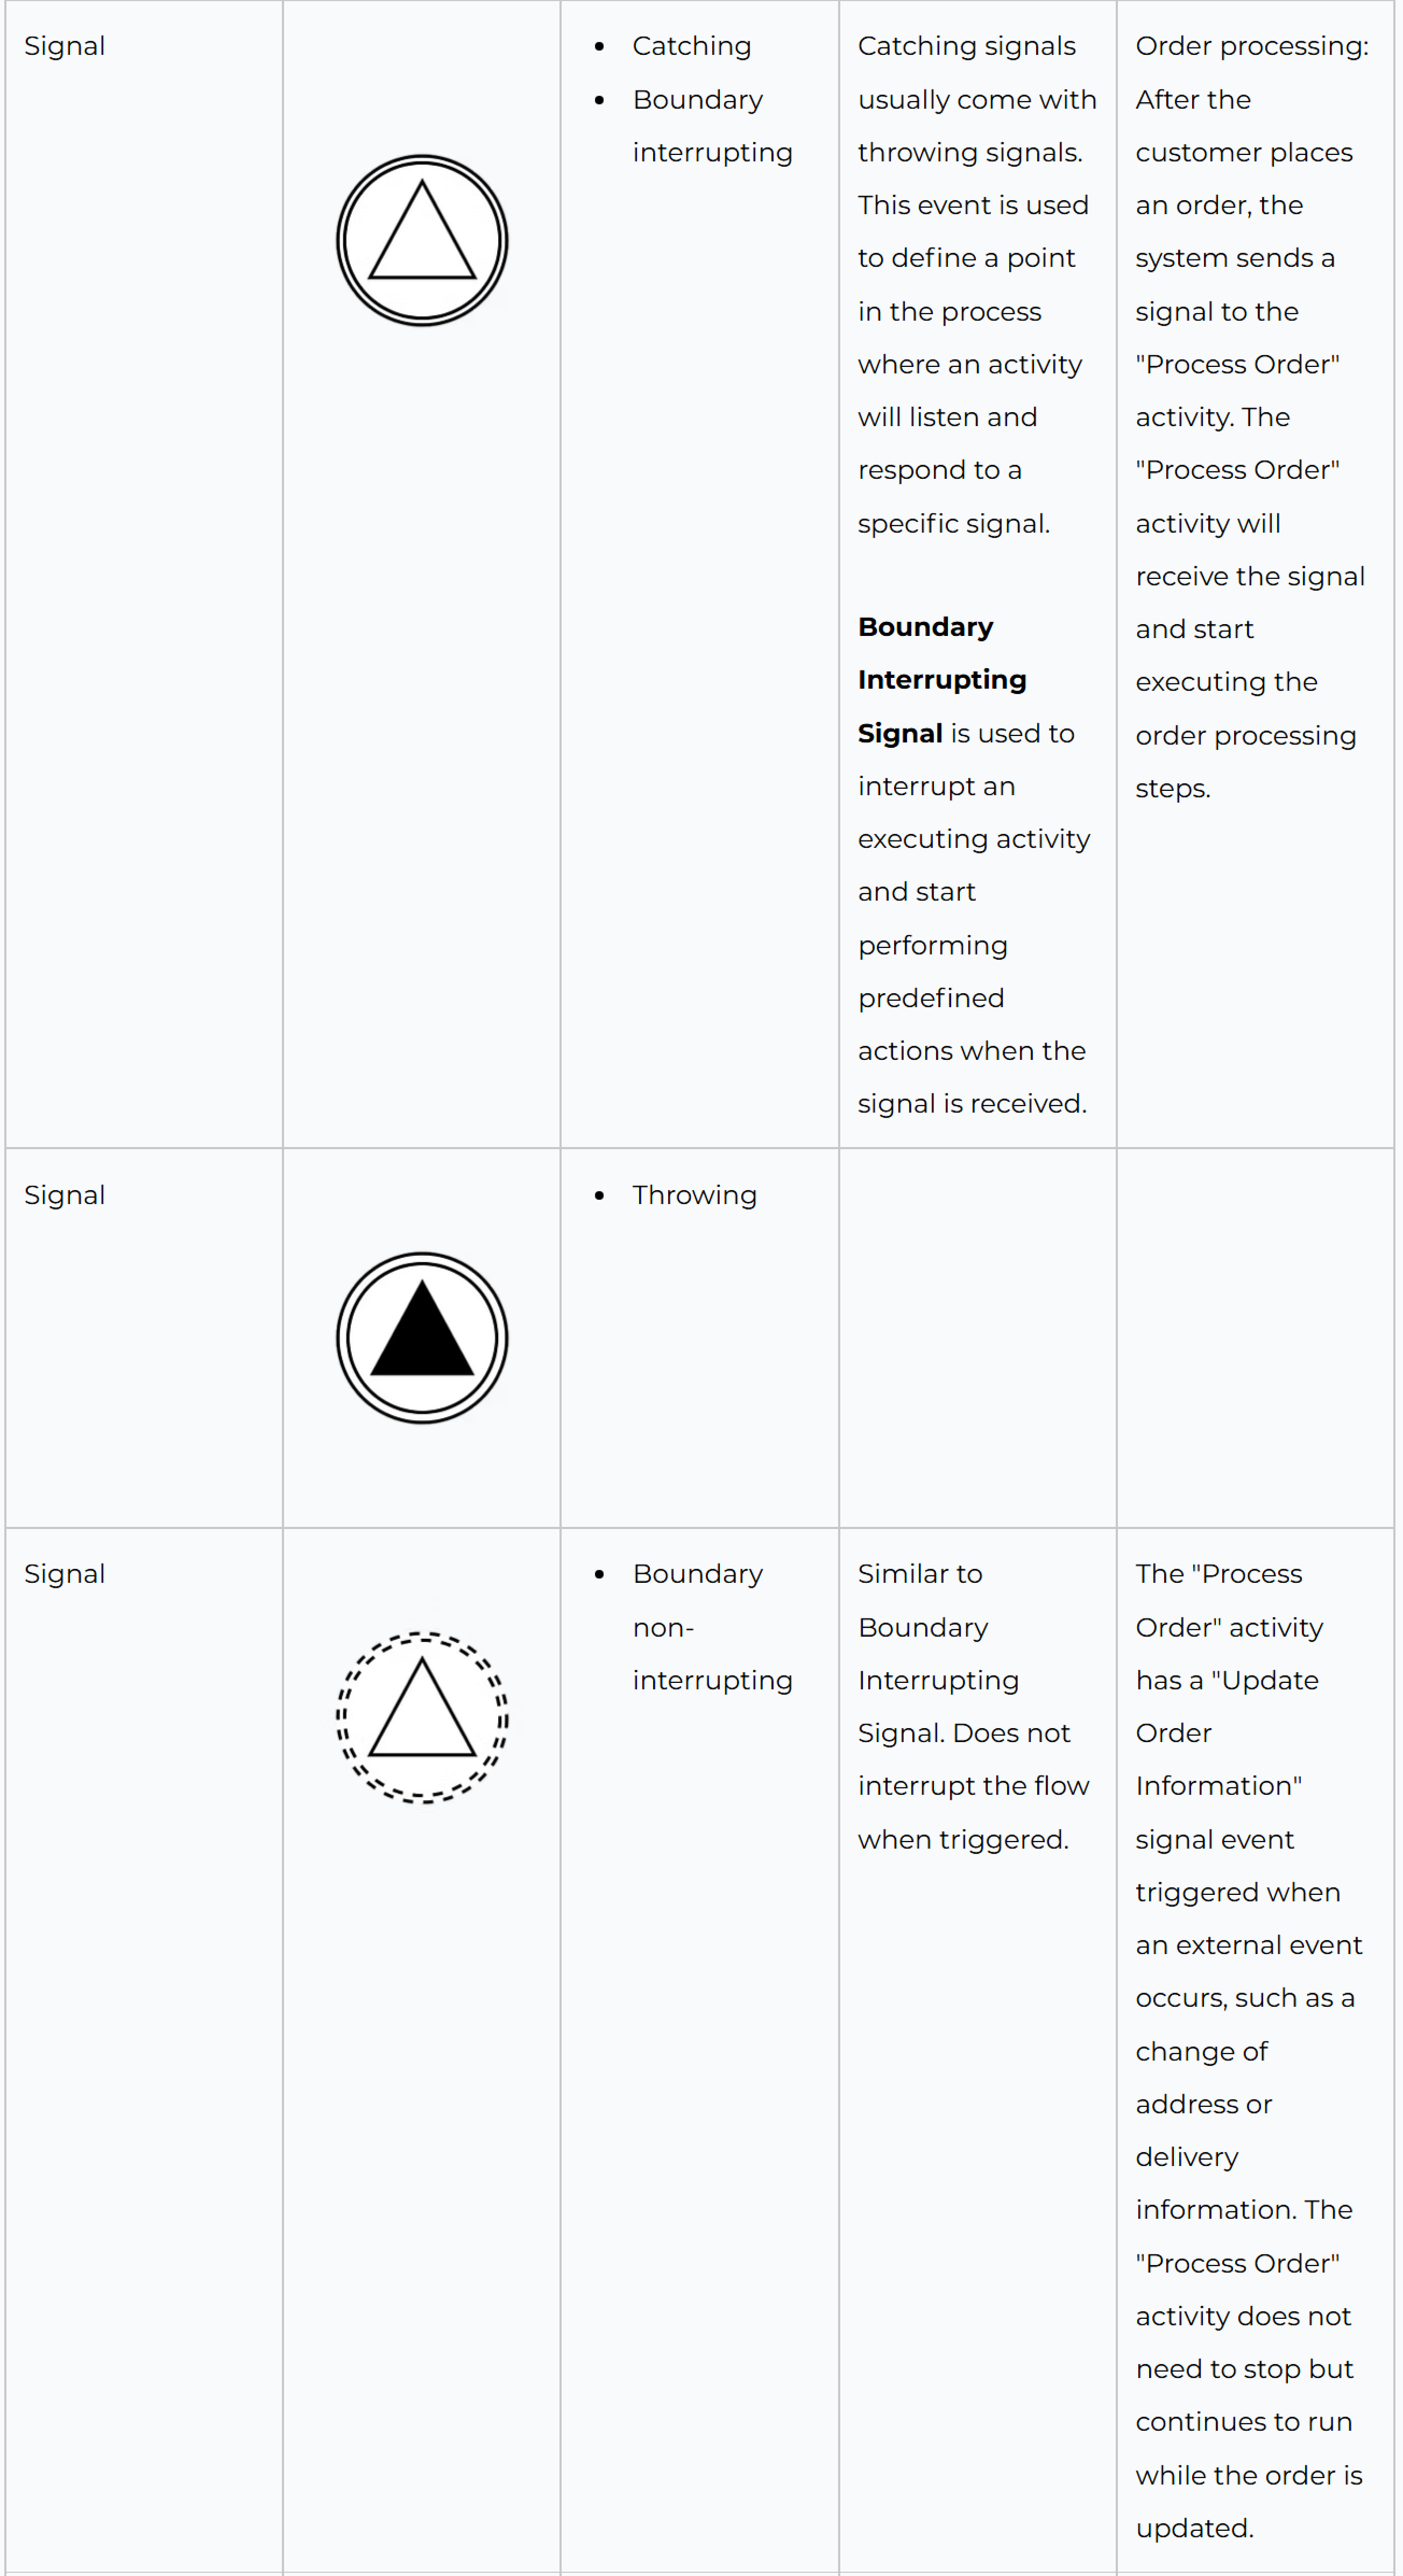Click the 'Signal' label in the throwing row
The image size is (1403, 2576).
tap(65, 1195)
